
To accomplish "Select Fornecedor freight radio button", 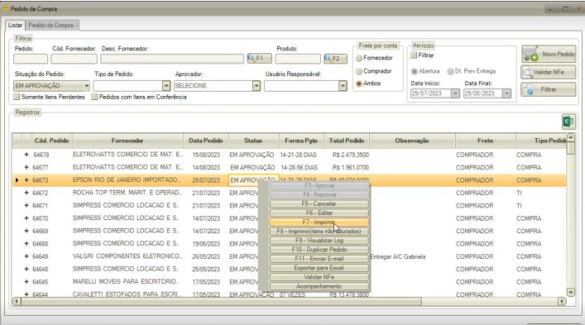I will pos(359,58).
